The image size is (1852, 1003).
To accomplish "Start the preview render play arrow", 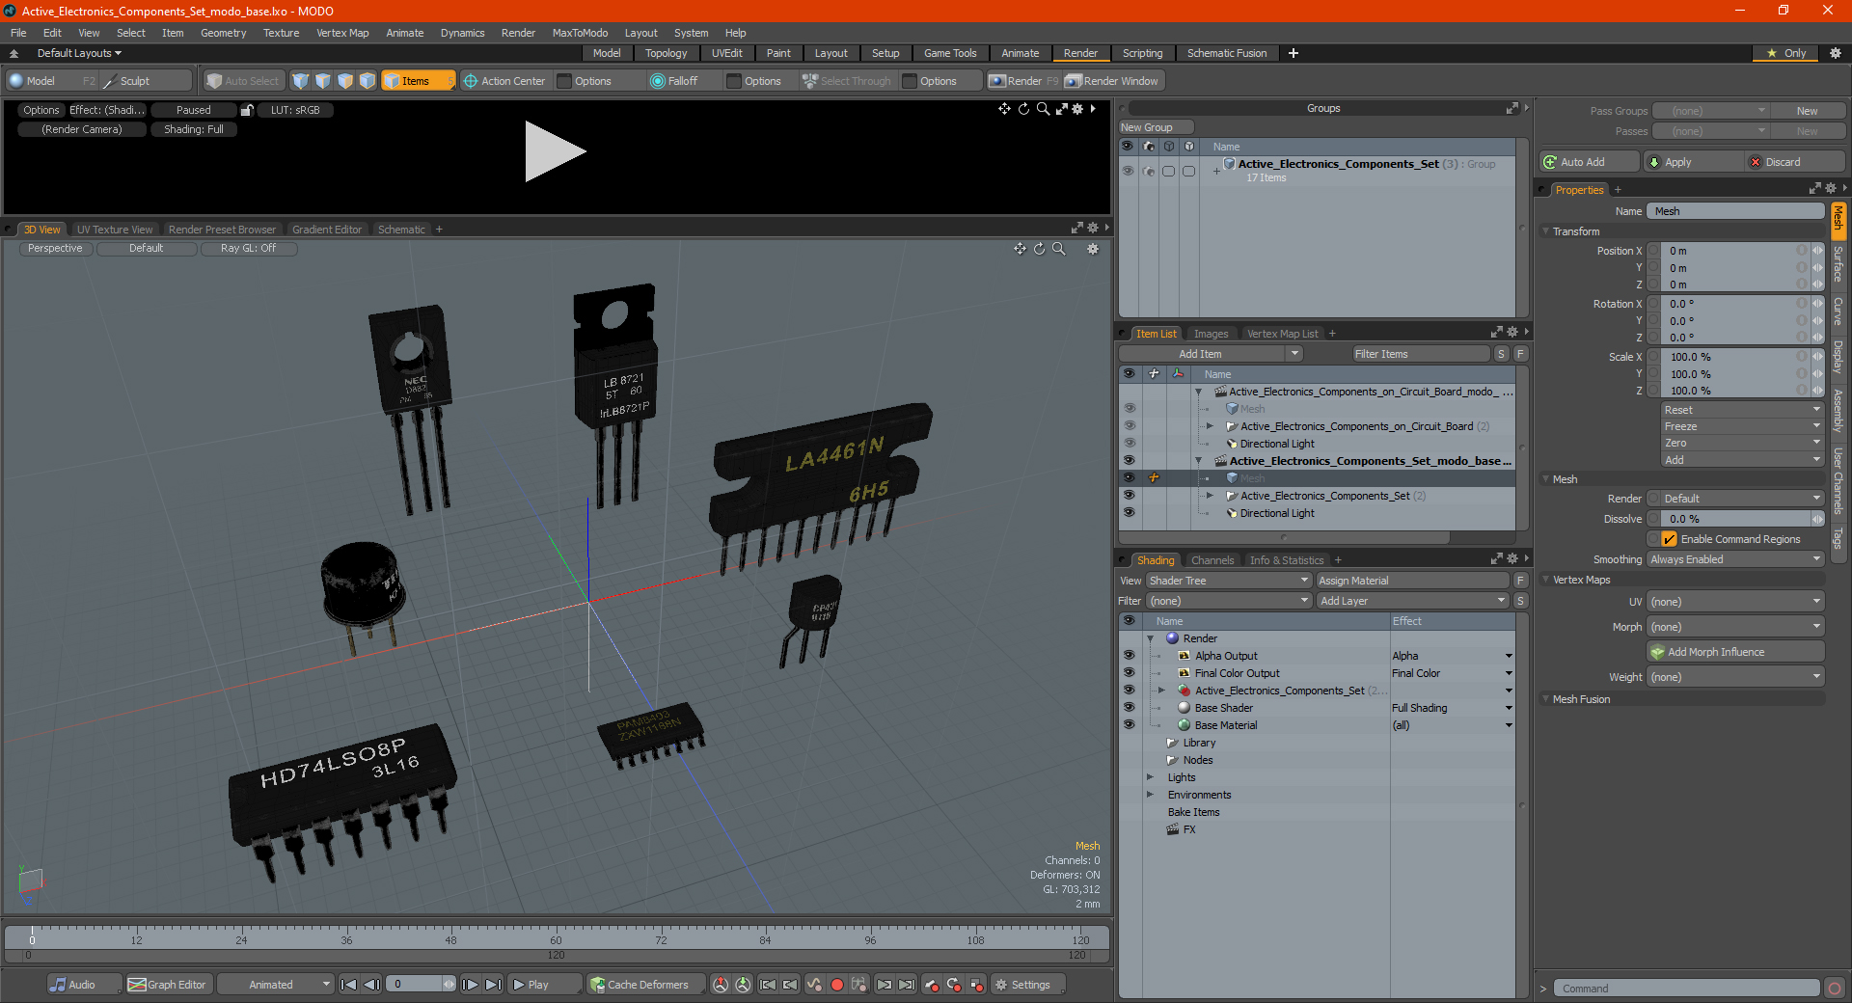I will click(555, 151).
